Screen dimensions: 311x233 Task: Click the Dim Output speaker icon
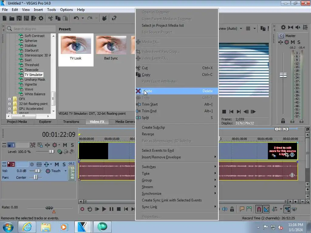[x=298, y=27]
